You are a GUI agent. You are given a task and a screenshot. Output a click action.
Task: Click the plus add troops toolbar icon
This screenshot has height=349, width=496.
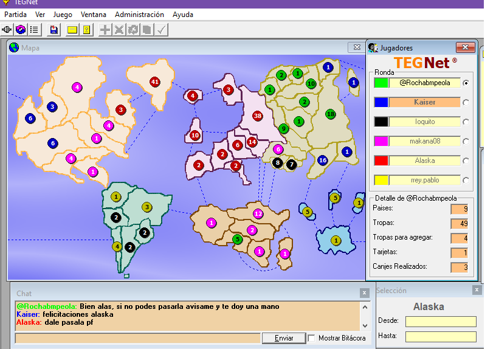105,29
